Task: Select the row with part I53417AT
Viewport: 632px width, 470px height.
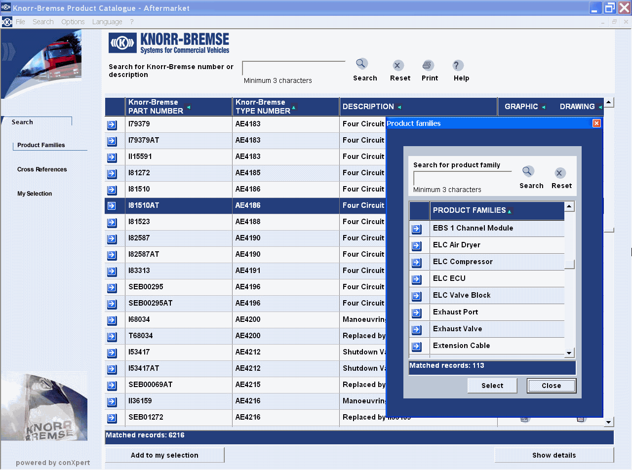Action: pyautogui.click(x=245, y=368)
